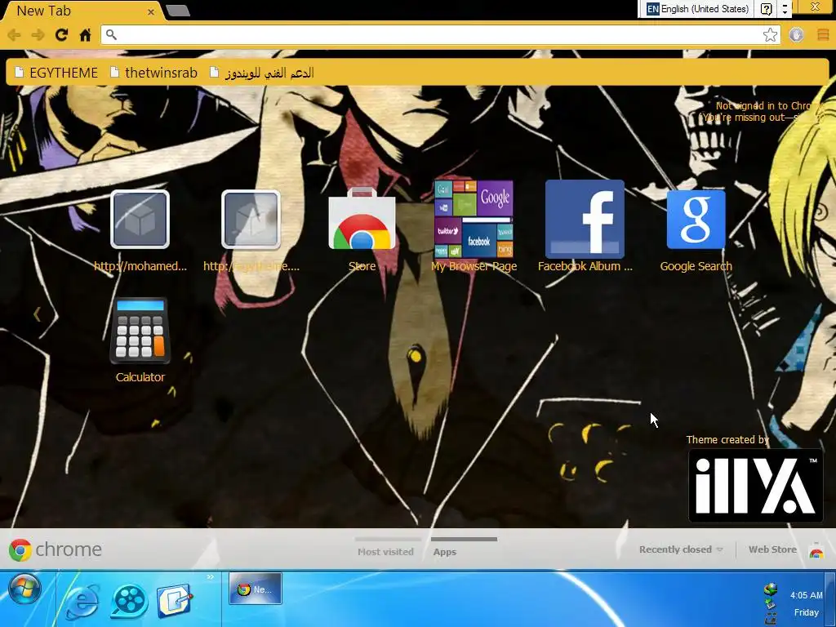Go to the Home page

point(85,34)
